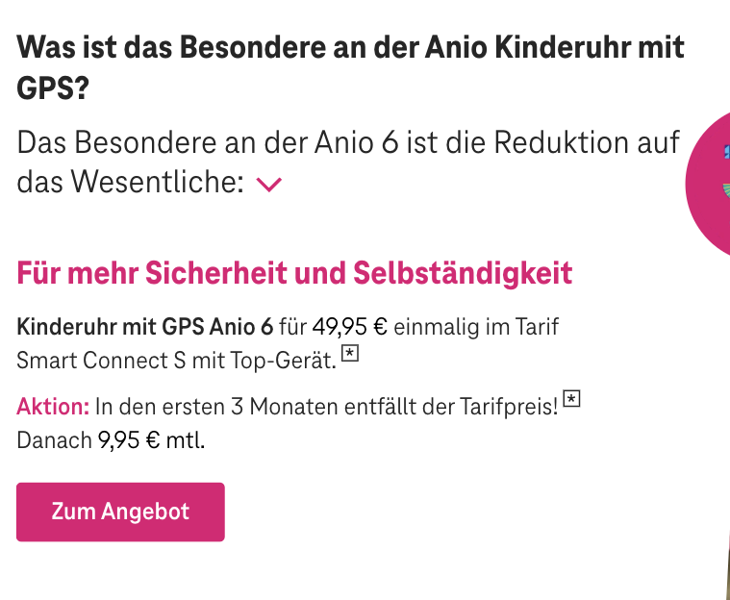Screen dimensions: 730x600
Task: Click the pink "Aktion:" label
Action: (53, 406)
